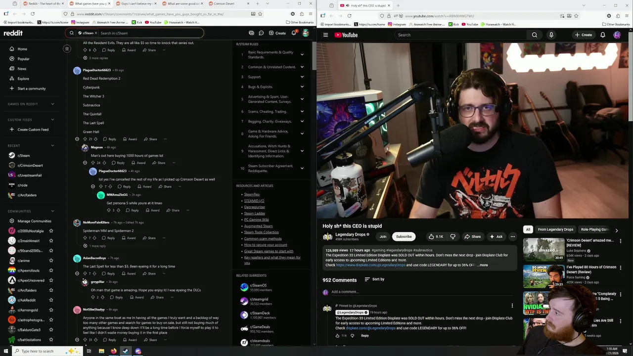Favorite r/anime community star
This screenshot has height=356, width=633.
[51, 261]
